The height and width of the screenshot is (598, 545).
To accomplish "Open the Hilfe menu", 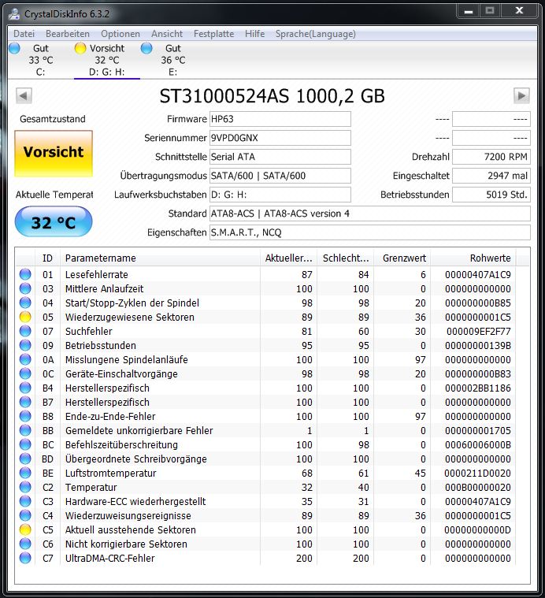I will click(x=254, y=34).
